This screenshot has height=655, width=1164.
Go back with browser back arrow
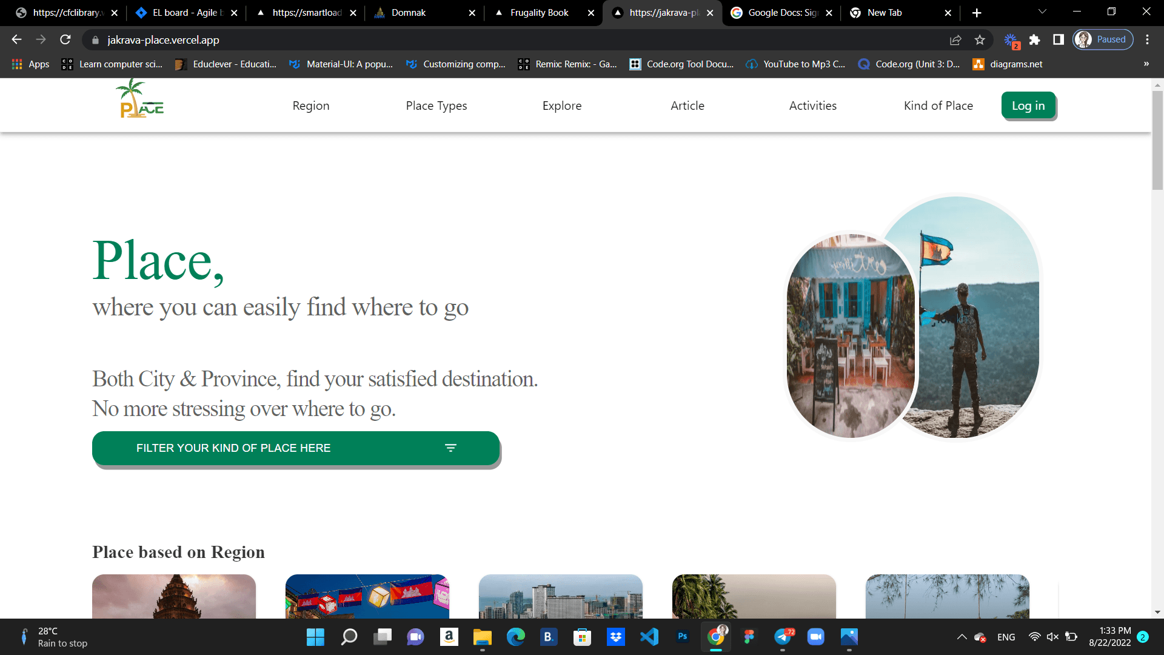pos(16,39)
